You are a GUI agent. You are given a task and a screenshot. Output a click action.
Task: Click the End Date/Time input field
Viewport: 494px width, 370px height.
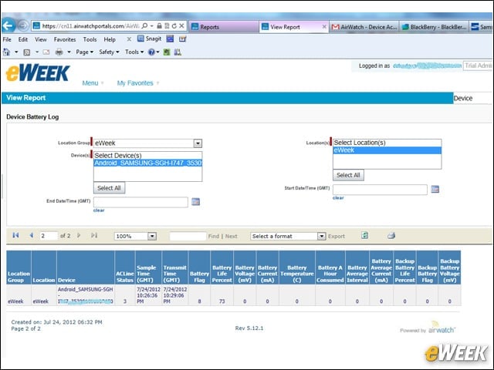(x=140, y=202)
